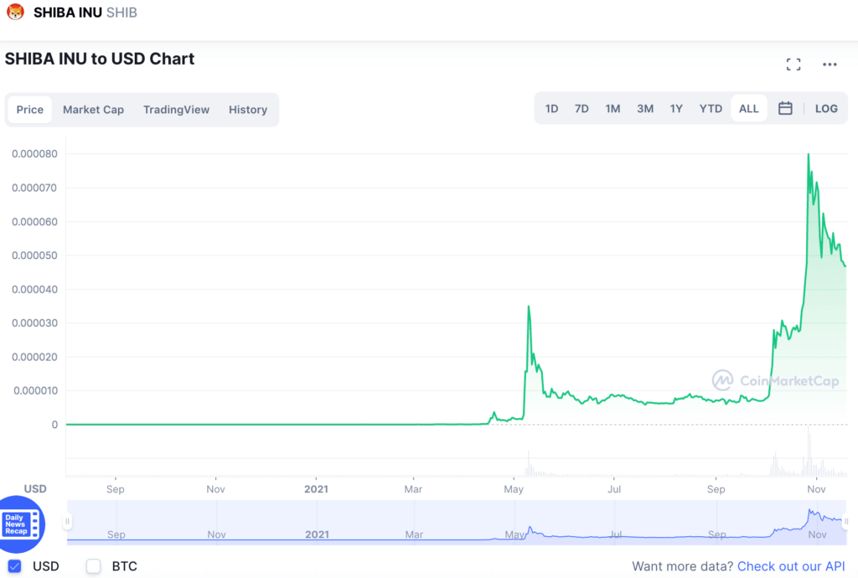The image size is (858, 578).
Task: Grab the left range selector handle
Action: click(x=67, y=521)
